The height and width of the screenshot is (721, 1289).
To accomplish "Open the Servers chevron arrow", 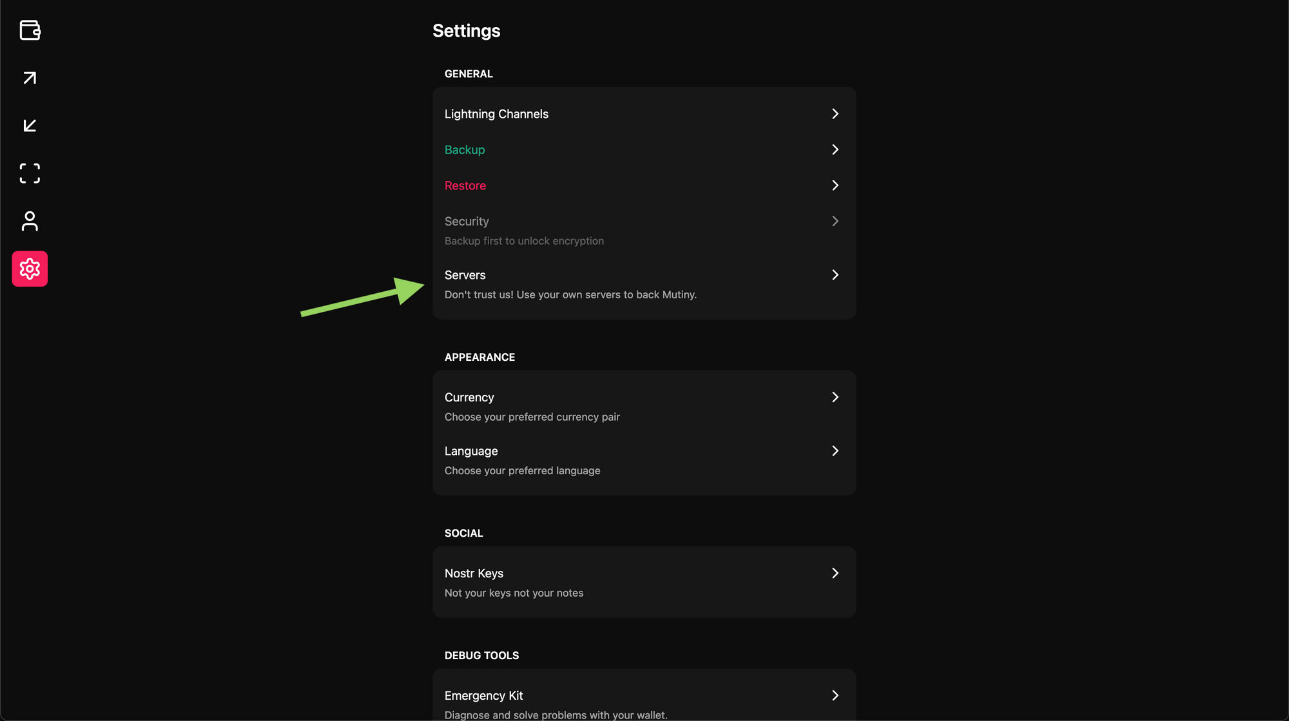I will (835, 275).
